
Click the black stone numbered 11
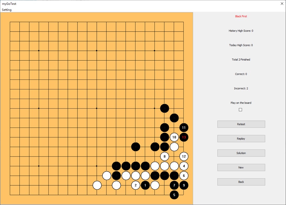[x=184, y=128]
